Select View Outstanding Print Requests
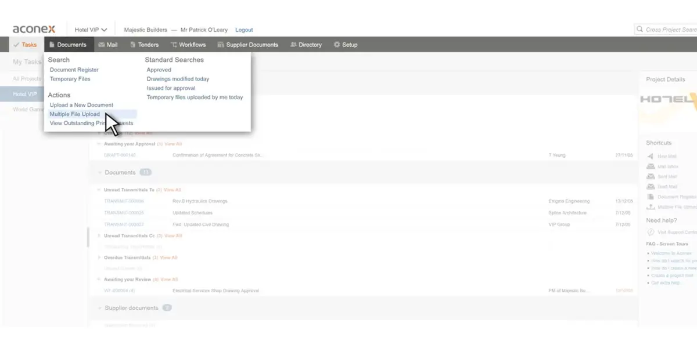The image size is (697, 348). pyautogui.click(x=91, y=123)
